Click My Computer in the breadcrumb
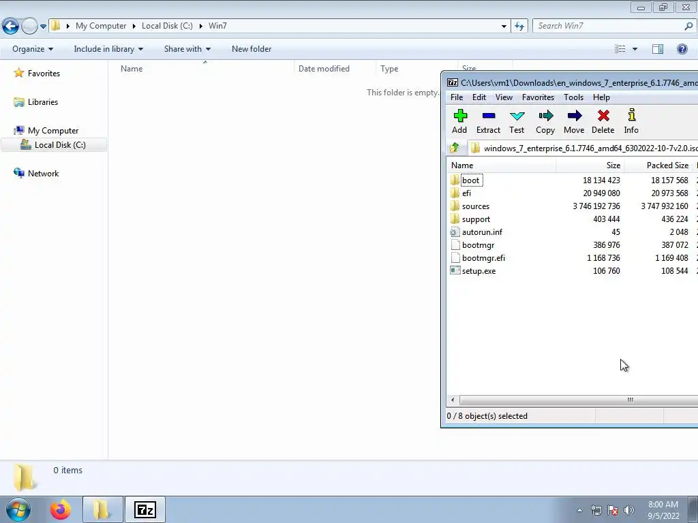Image resolution: width=698 pixels, height=523 pixels. (101, 26)
